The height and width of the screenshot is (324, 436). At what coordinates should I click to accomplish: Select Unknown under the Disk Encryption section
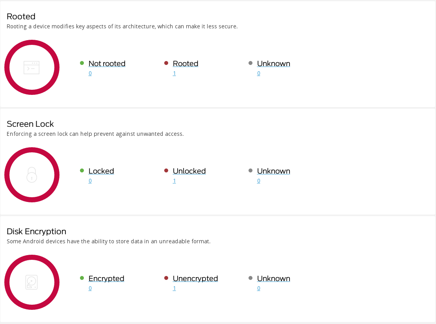[x=273, y=279]
